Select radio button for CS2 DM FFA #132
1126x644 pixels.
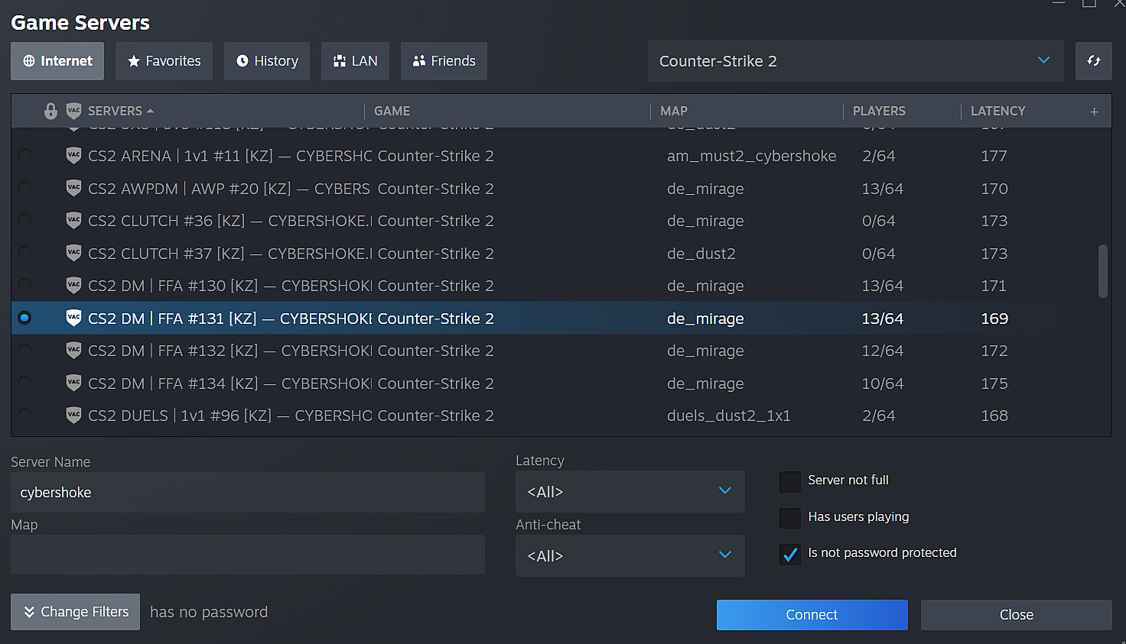click(x=24, y=351)
